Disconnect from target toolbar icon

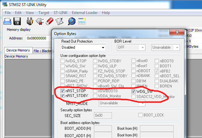pyautogui.click(x=40, y=21)
